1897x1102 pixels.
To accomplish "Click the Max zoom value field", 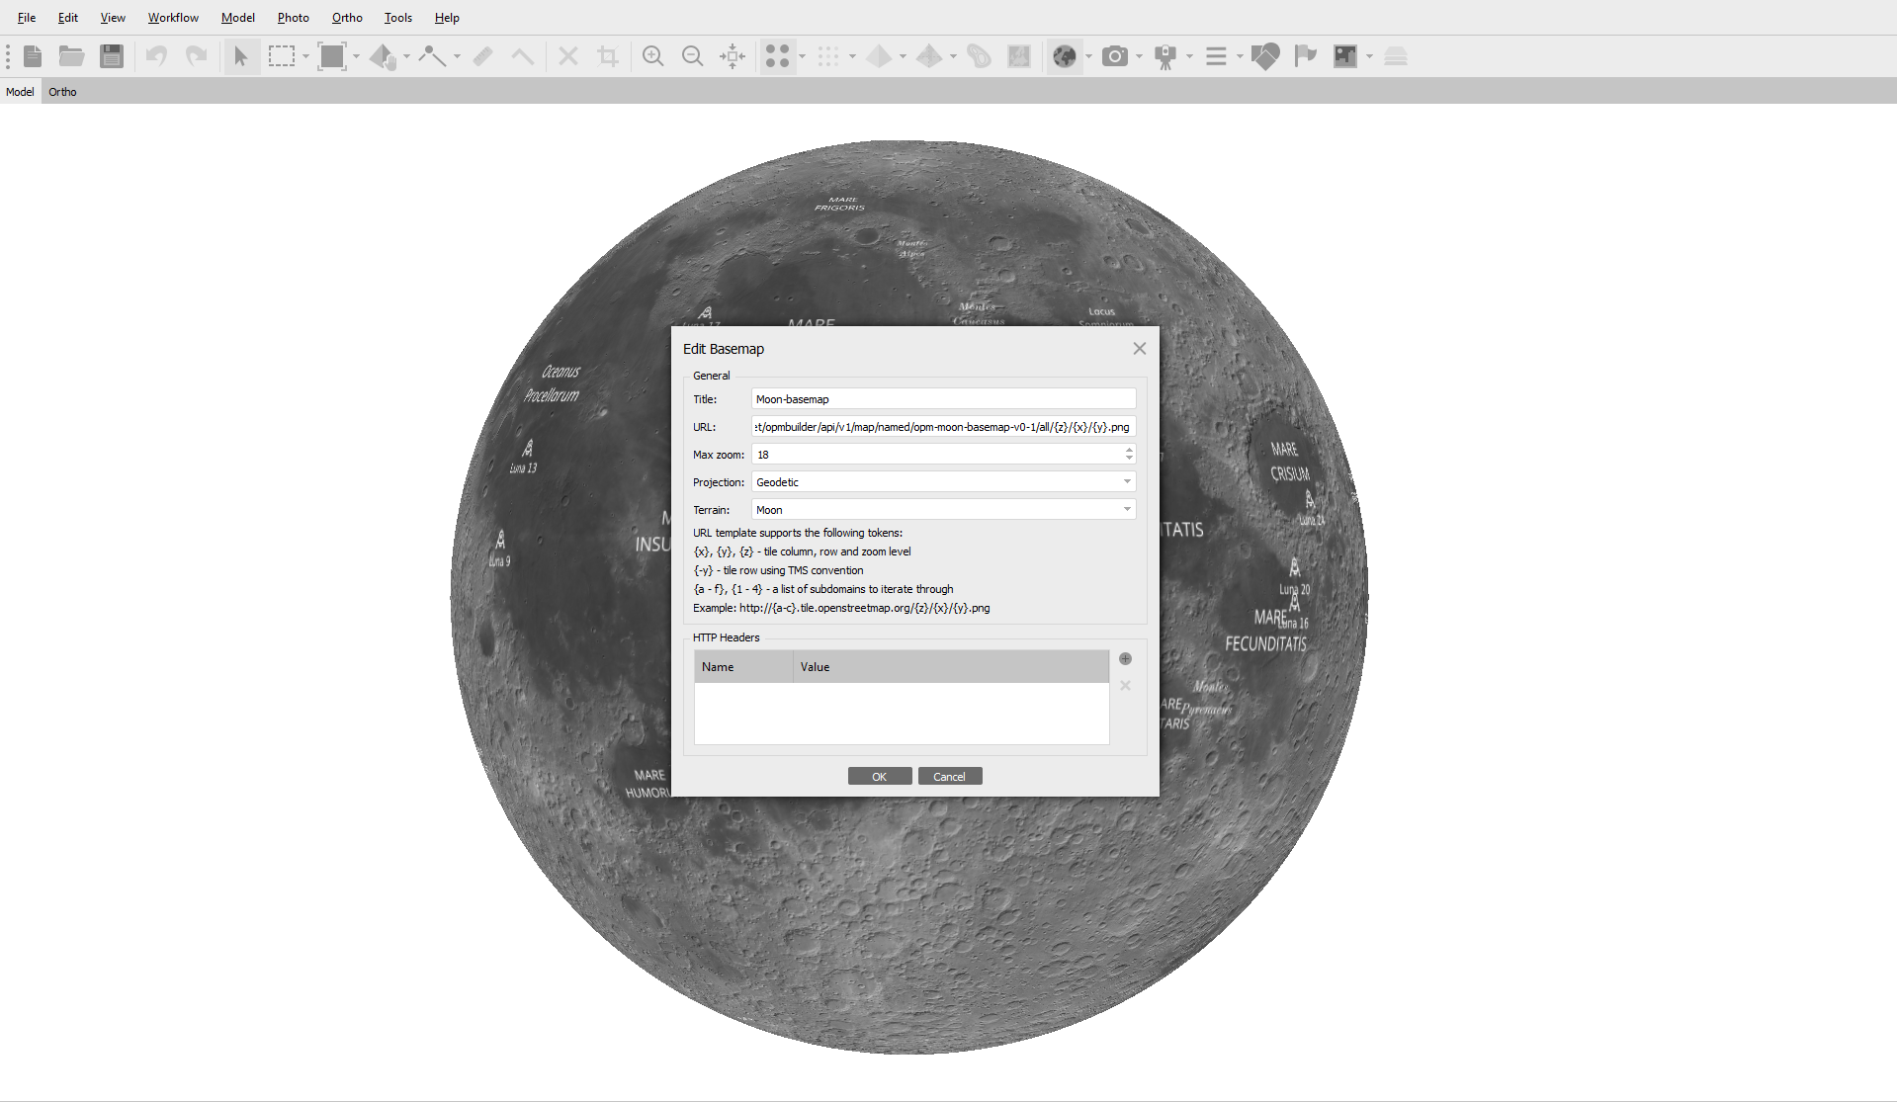I will [x=937, y=454].
